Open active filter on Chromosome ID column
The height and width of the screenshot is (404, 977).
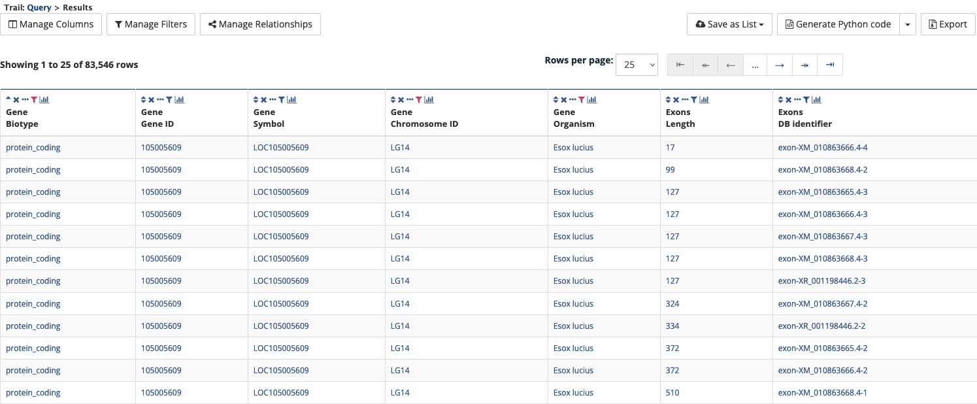click(419, 99)
